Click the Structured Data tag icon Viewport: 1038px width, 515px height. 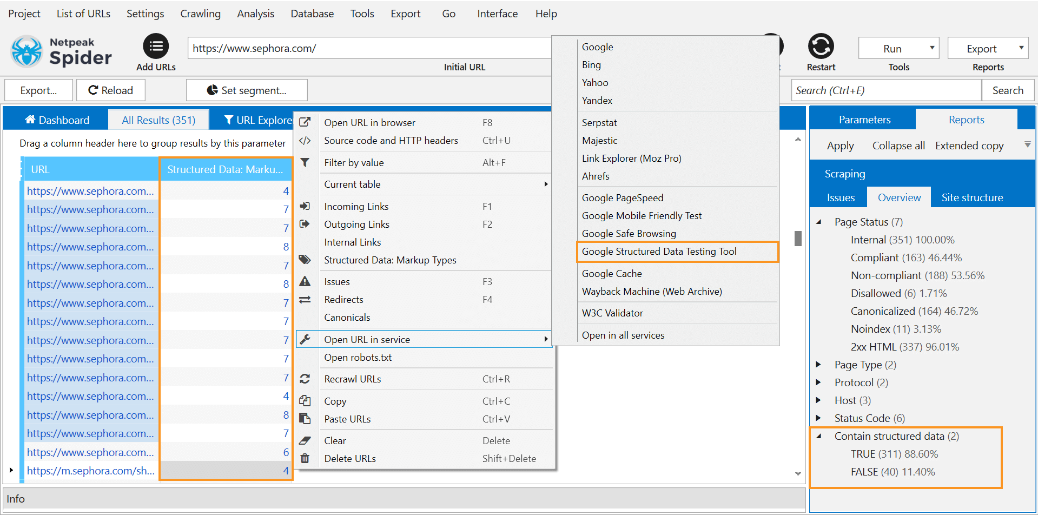[305, 260]
